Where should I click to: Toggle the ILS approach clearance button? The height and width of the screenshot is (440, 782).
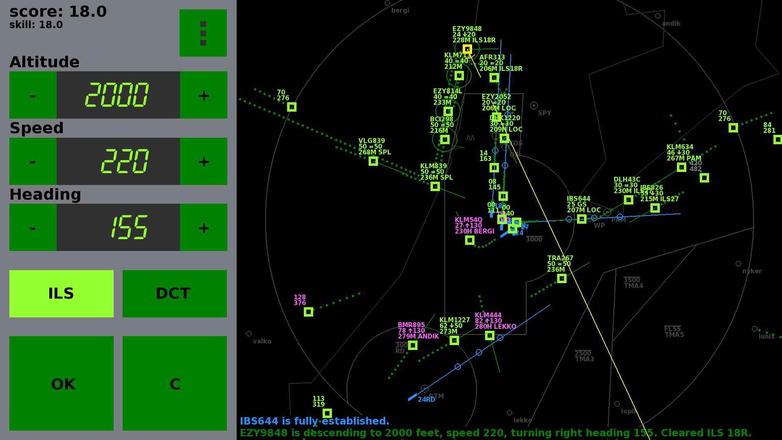pyautogui.click(x=61, y=293)
